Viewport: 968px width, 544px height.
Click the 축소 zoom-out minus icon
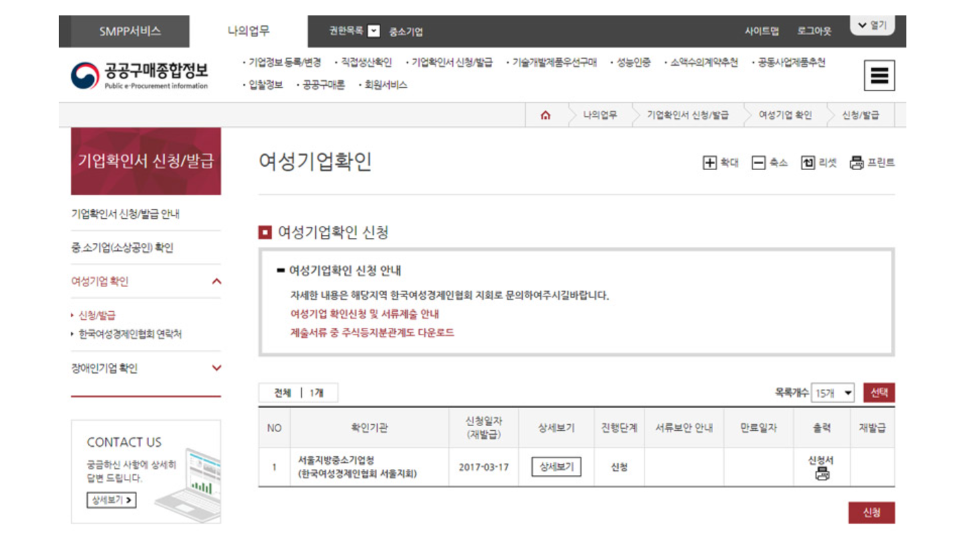click(758, 163)
